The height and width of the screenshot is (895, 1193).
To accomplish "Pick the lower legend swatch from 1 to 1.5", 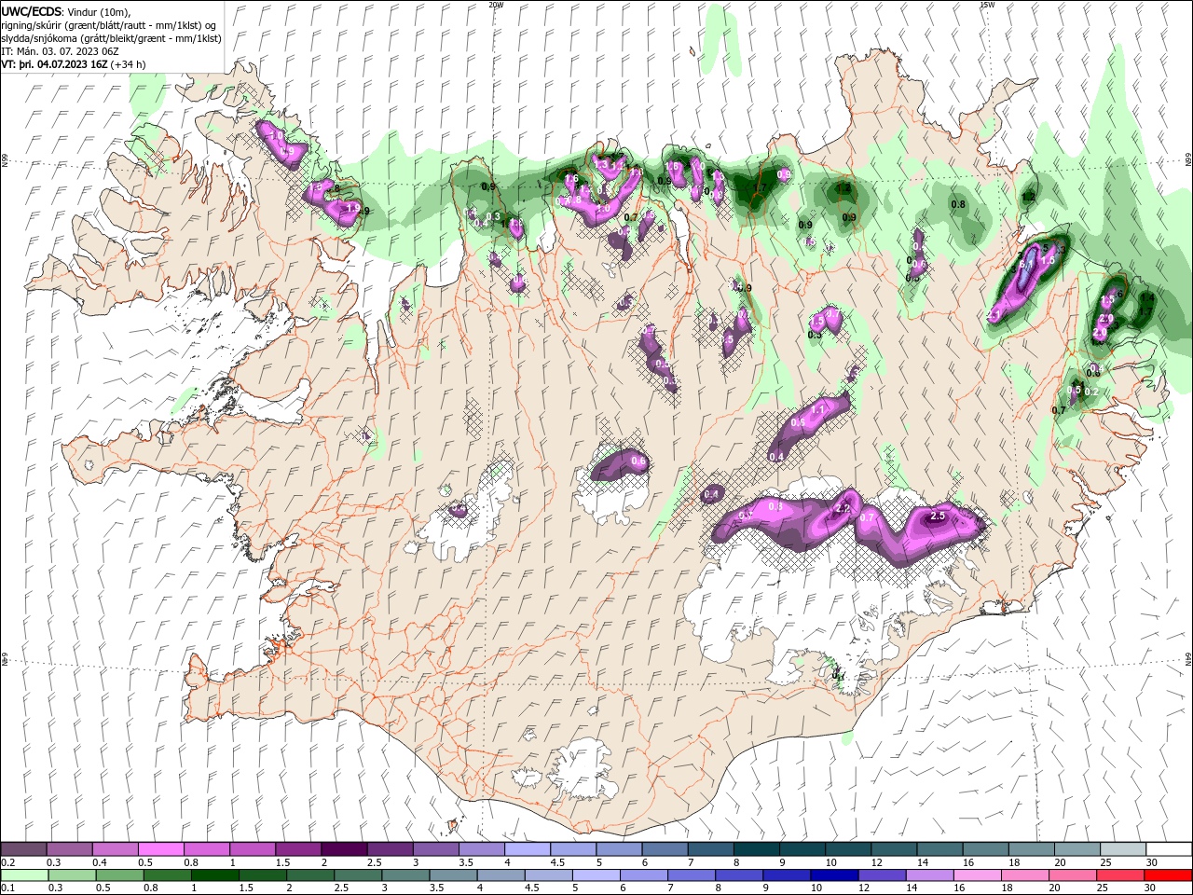I will pos(215,875).
